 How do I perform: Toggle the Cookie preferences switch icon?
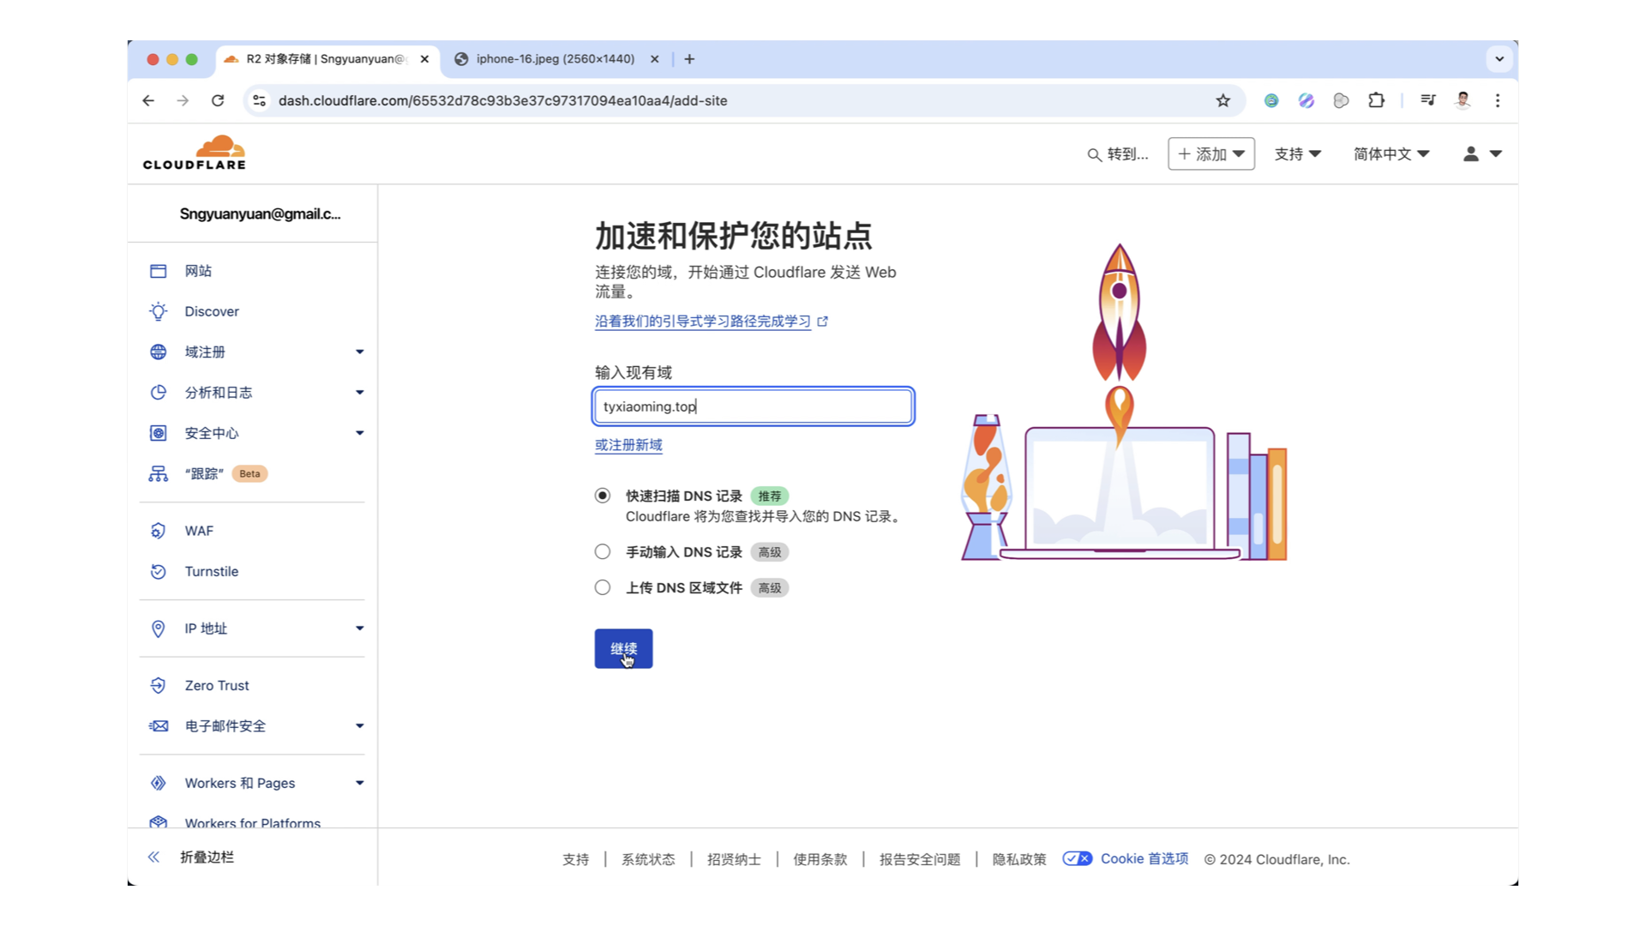[1077, 858]
